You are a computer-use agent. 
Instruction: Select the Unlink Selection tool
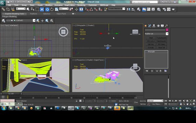point(8,9)
